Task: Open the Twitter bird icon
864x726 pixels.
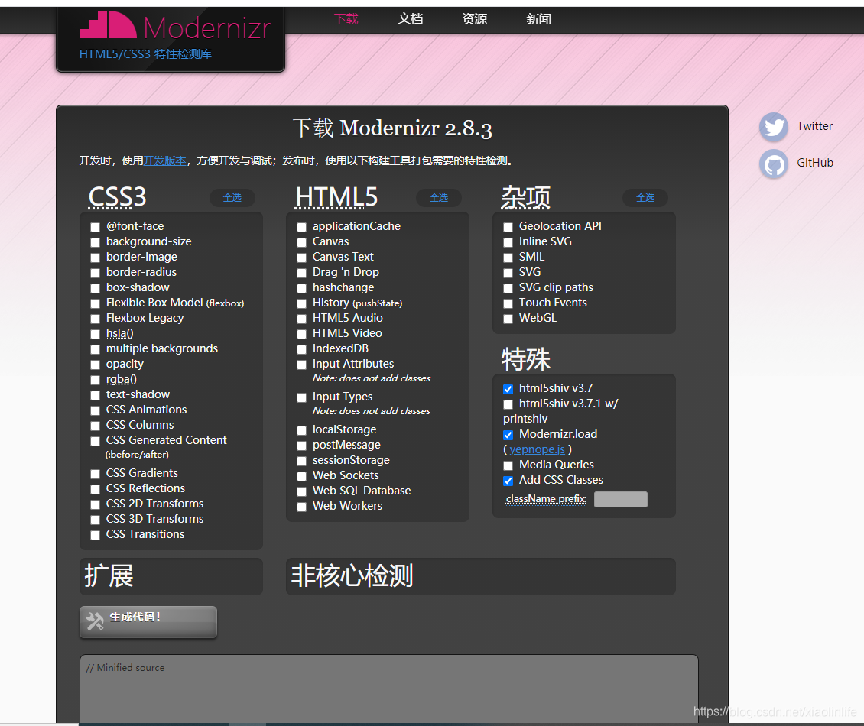Action: 774,127
